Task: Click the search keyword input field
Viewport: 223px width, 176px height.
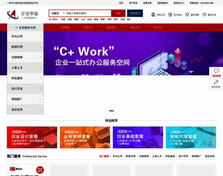Action: [x=88, y=13]
